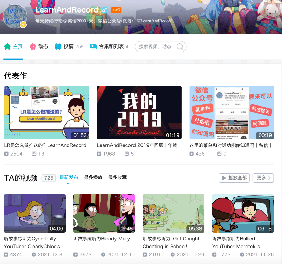This screenshot has height=264, width=282.
Task: Open the LearnAndRecord profile avatar
Action: coord(15,16)
